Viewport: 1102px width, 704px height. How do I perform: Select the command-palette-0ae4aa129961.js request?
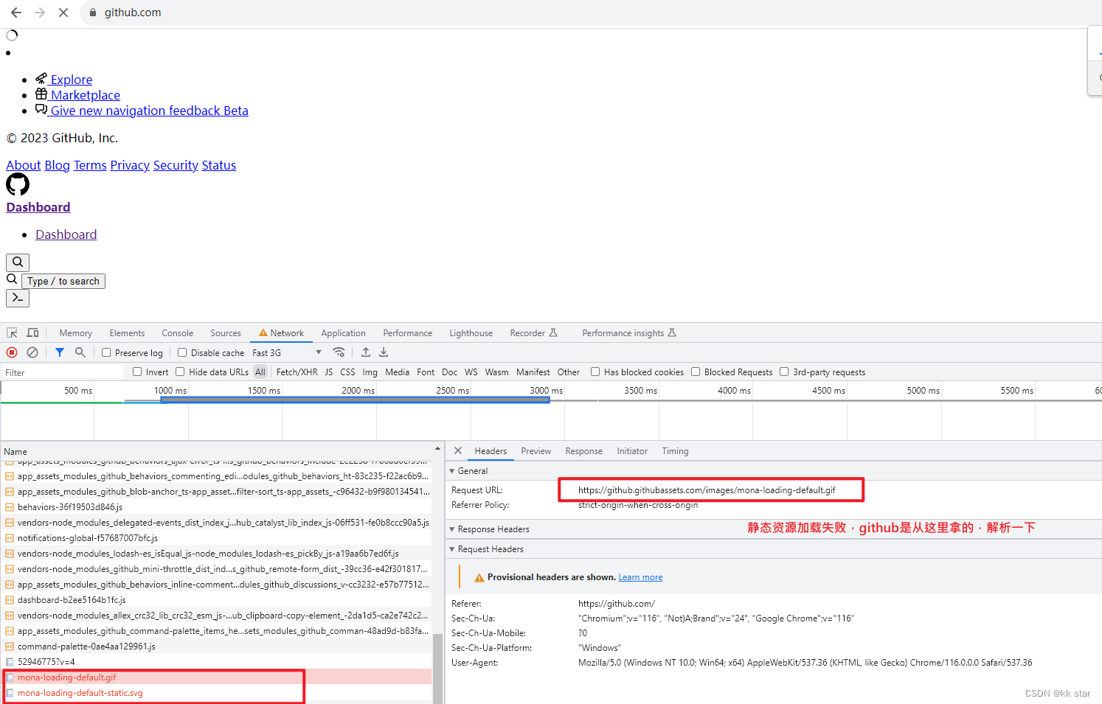(x=216, y=647)
